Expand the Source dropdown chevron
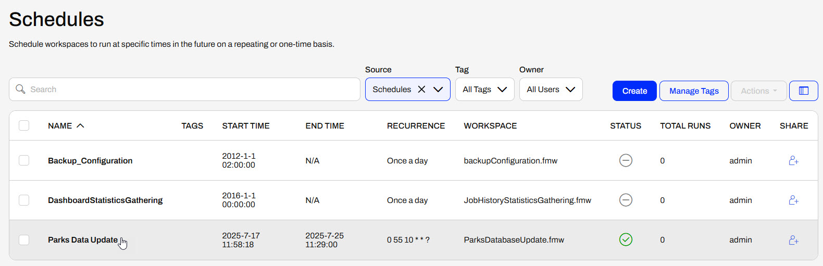Image resolution: width=823 pixels, height=266 pixels. (438, 90)
